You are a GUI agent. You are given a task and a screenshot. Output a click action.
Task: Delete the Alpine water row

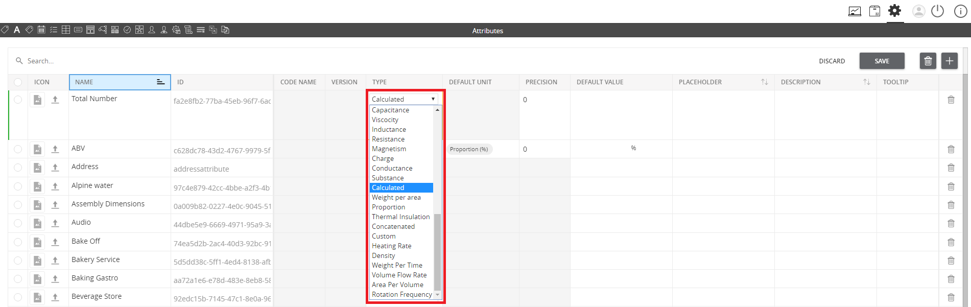tap(951, 186)
